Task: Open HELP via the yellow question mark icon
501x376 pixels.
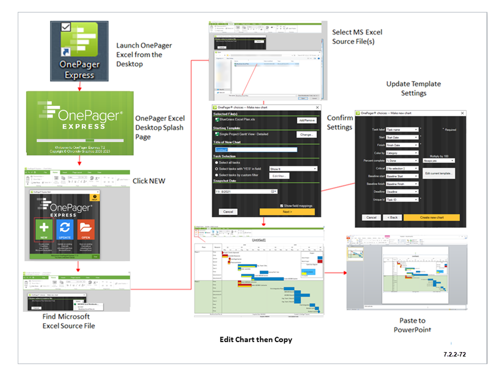Action: pyautogui.click(x=95, y=197)
